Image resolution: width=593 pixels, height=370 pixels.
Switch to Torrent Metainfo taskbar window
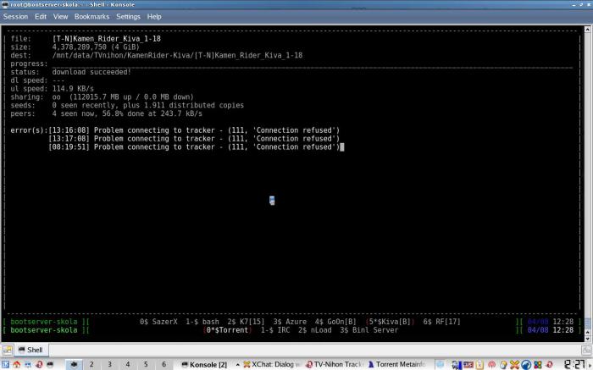[x=397, y=365]
